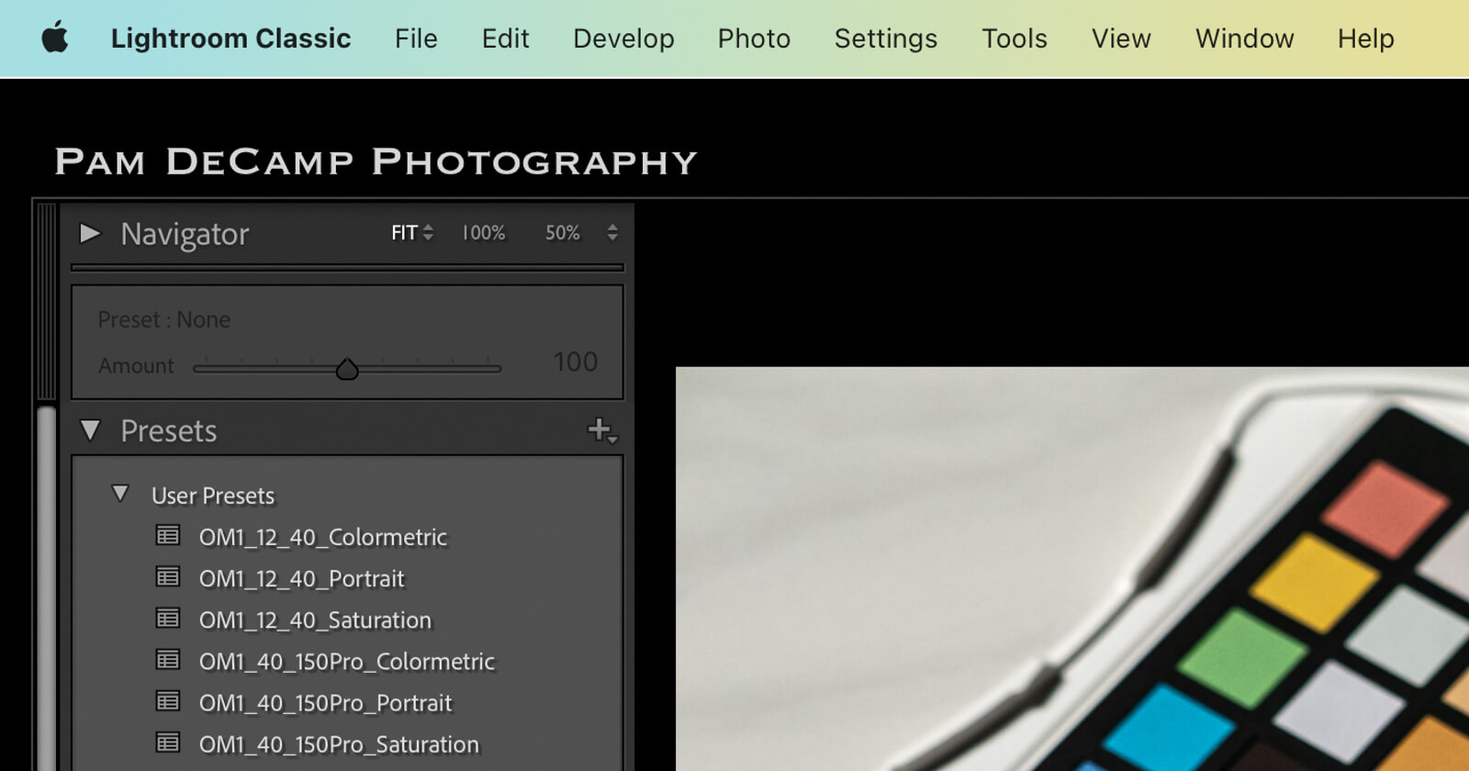Open the Develop menu
This screenshot has width=1469, height=771.
pos(623,39)
